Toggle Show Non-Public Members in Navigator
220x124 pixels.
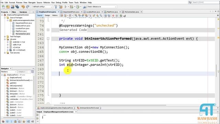tap(15, 122)
